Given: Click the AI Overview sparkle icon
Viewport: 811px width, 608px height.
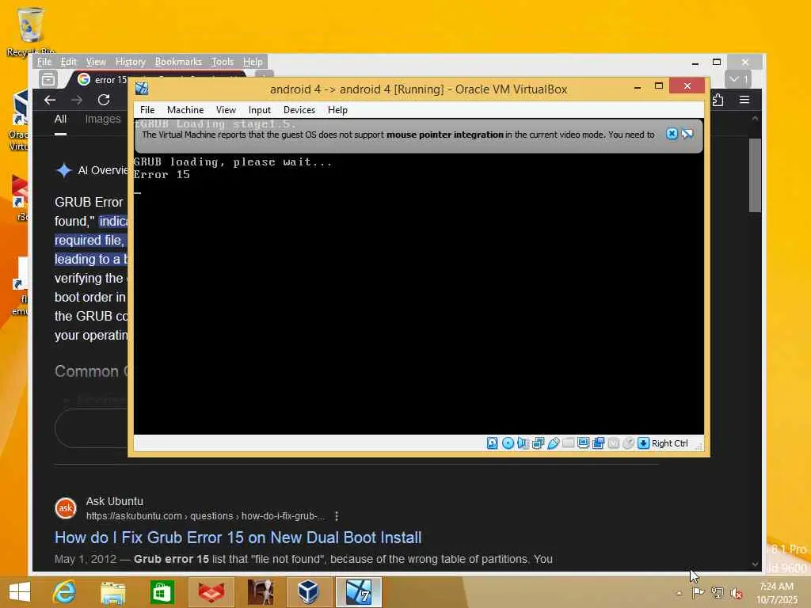Looking at the screenshot, I should point(63,170).
